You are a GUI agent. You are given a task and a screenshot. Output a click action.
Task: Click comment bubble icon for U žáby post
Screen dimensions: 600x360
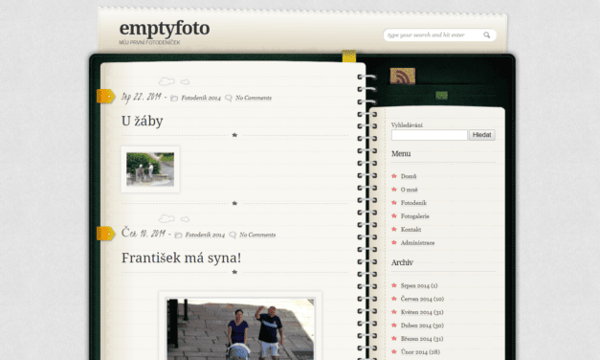tap(229, 98)
